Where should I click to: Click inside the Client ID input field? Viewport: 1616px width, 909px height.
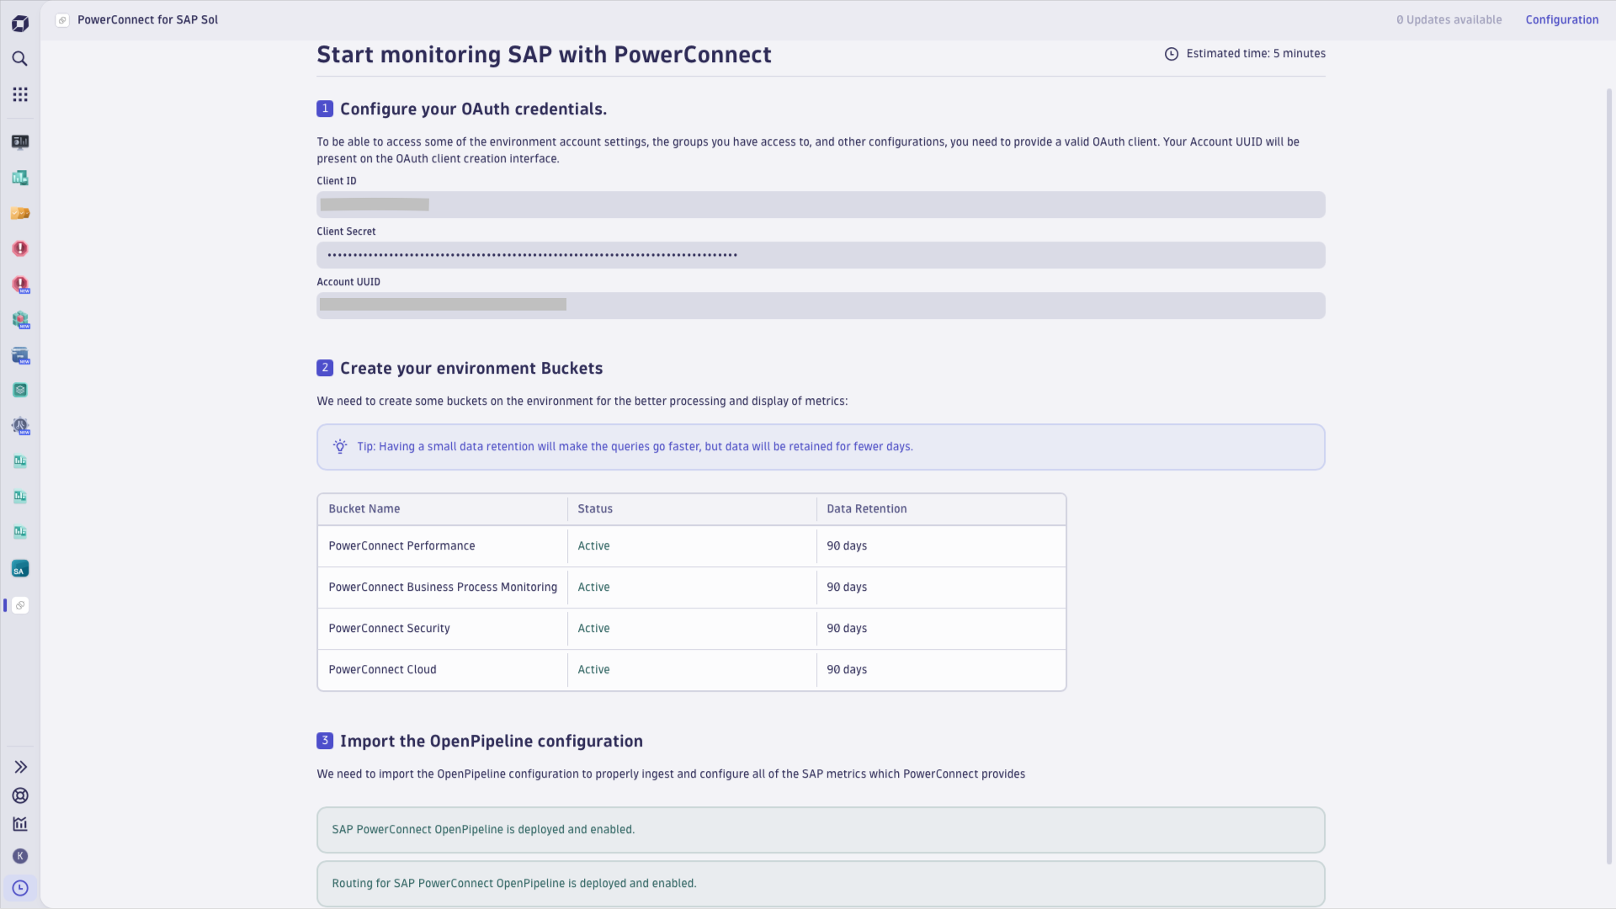coord(821,205)
